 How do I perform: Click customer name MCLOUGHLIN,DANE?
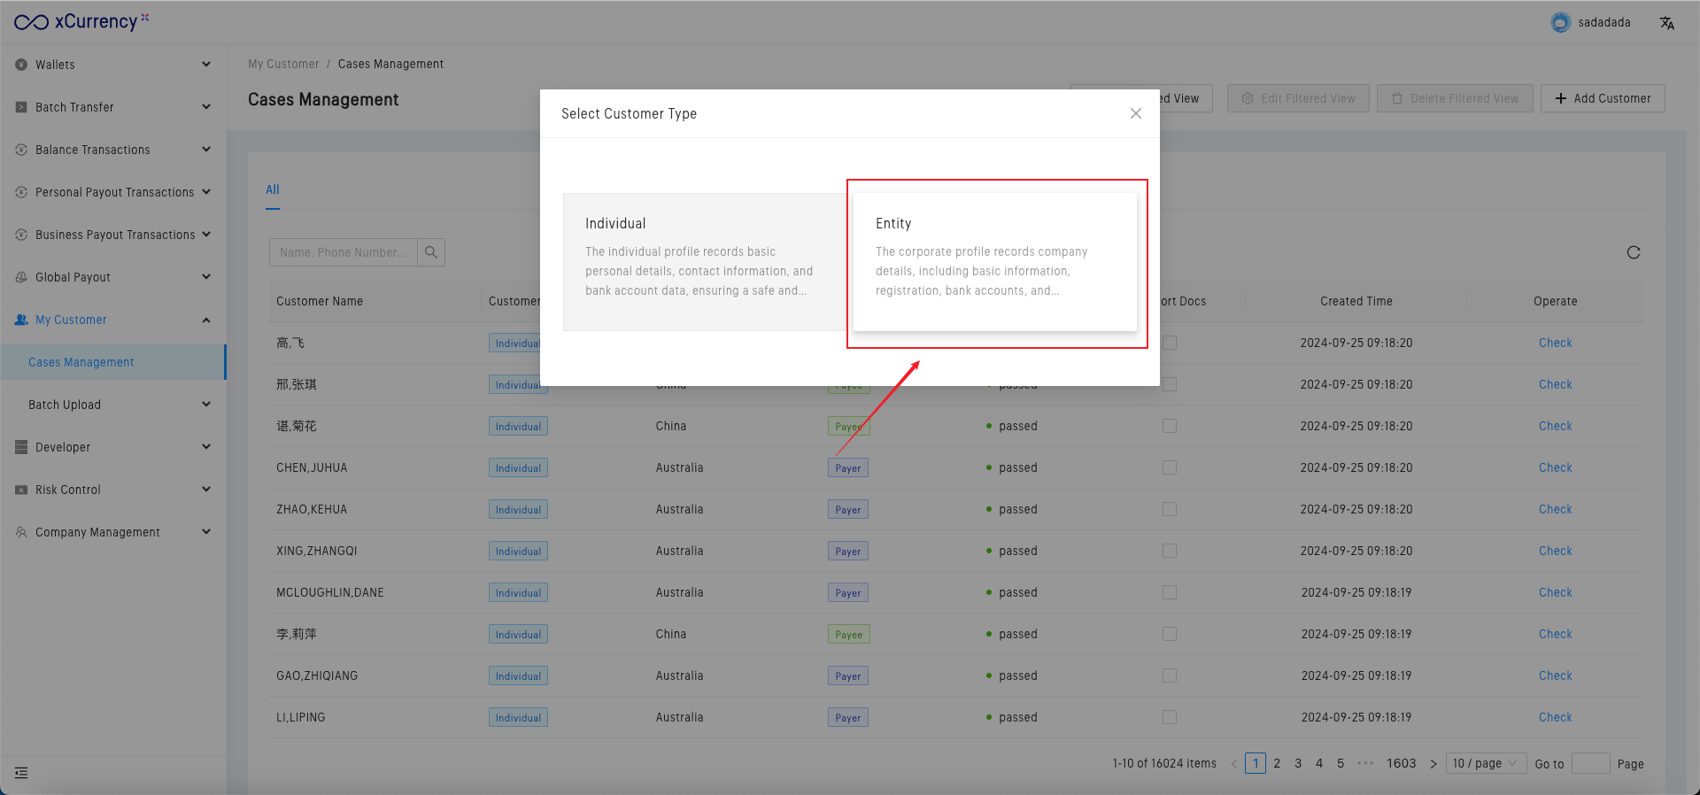tap(330, 592)
